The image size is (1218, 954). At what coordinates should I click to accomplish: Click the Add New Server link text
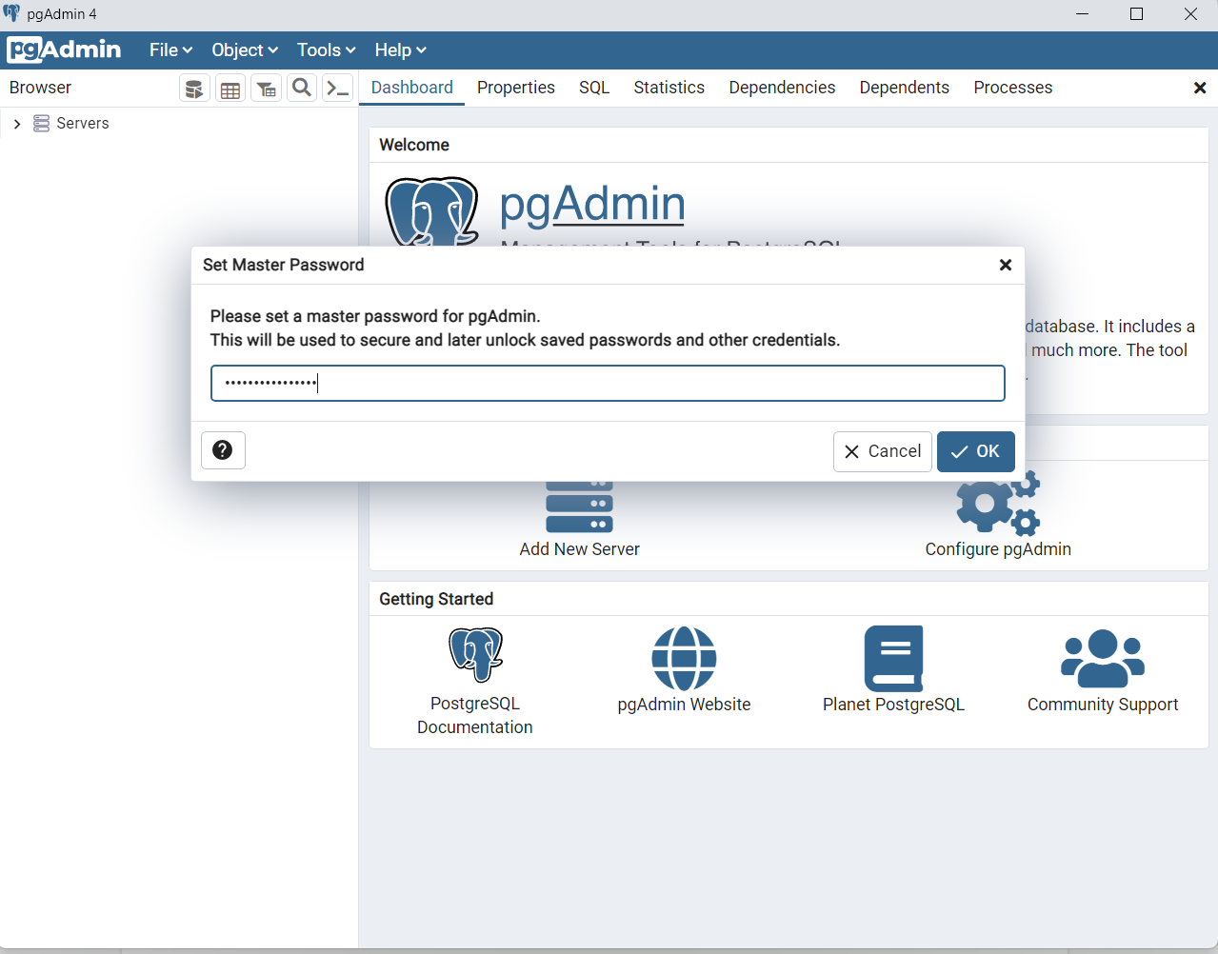click(579, 549)
